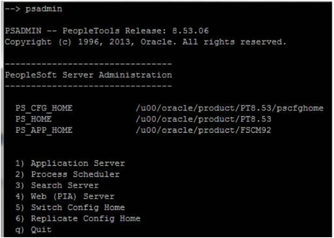This screenshot has width=334, height=238.
Task: Choose Process Scheduler from the menu
Action: pyautogui.click(x=68, y=175)
